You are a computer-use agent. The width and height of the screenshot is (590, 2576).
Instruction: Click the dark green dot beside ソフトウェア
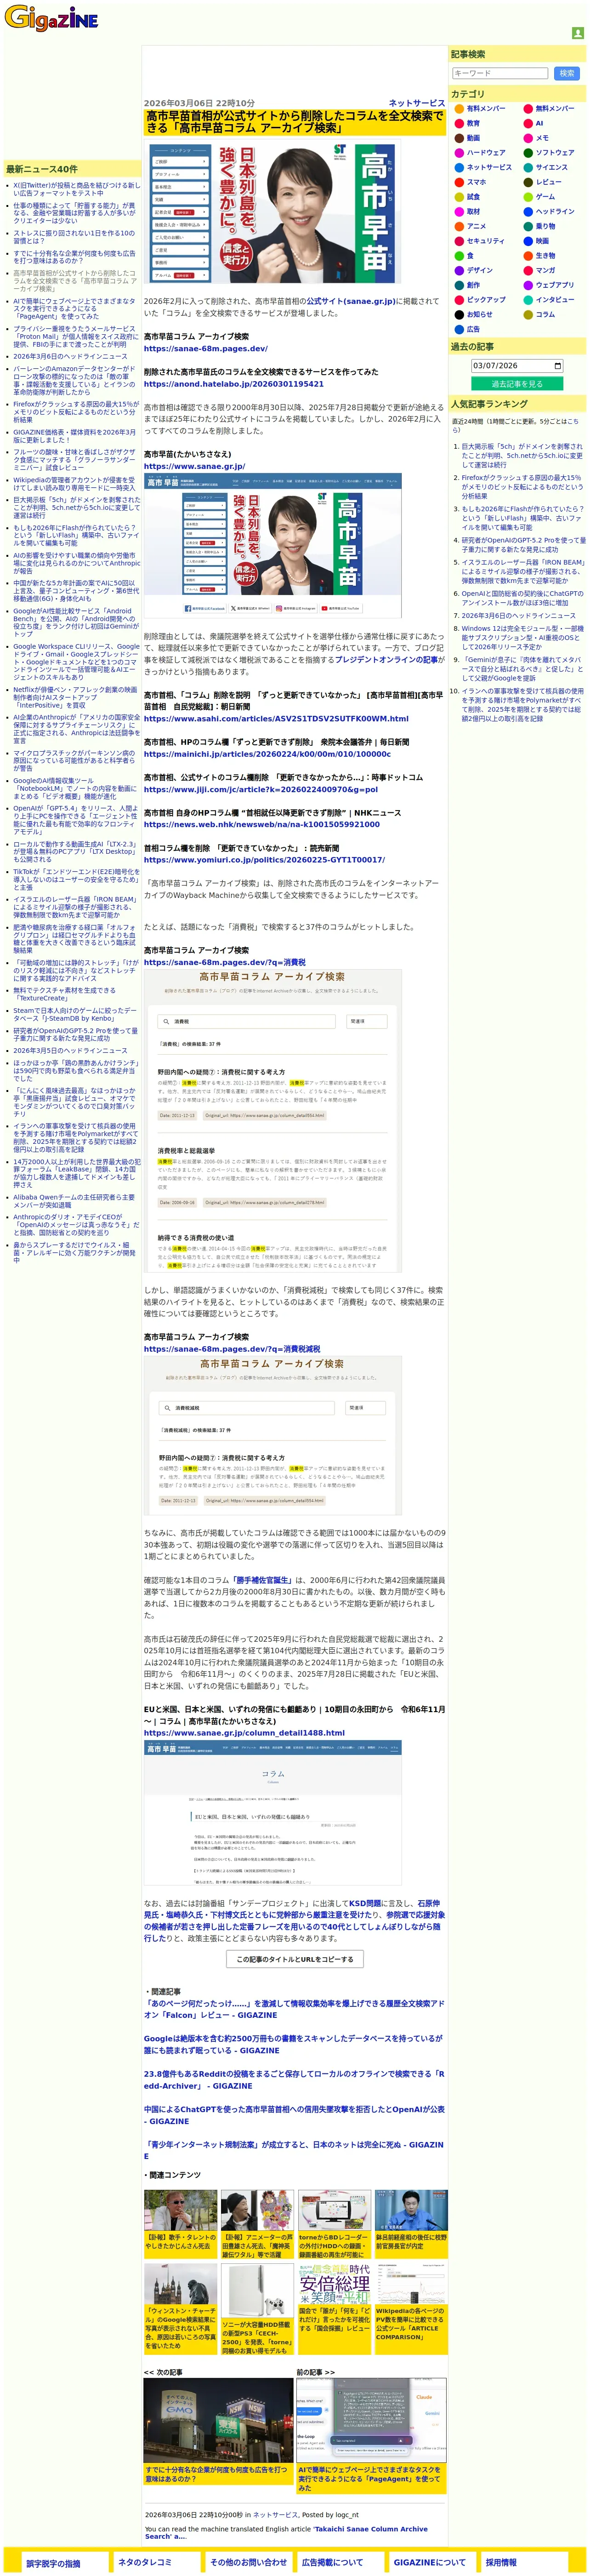528,153
